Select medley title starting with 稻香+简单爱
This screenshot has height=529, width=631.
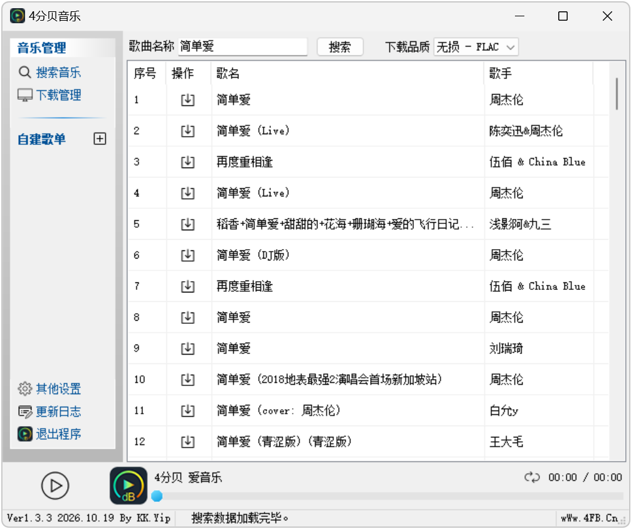(x=345, y=224)
